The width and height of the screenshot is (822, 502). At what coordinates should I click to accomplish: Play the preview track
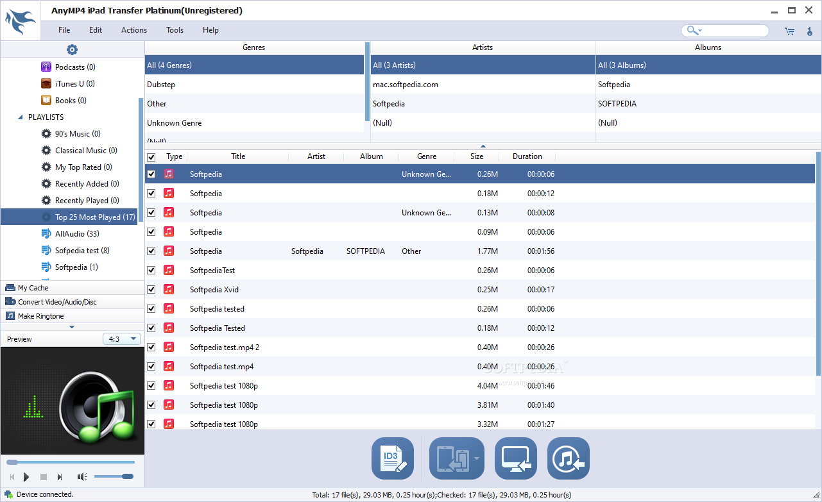(x=26, y=476)
